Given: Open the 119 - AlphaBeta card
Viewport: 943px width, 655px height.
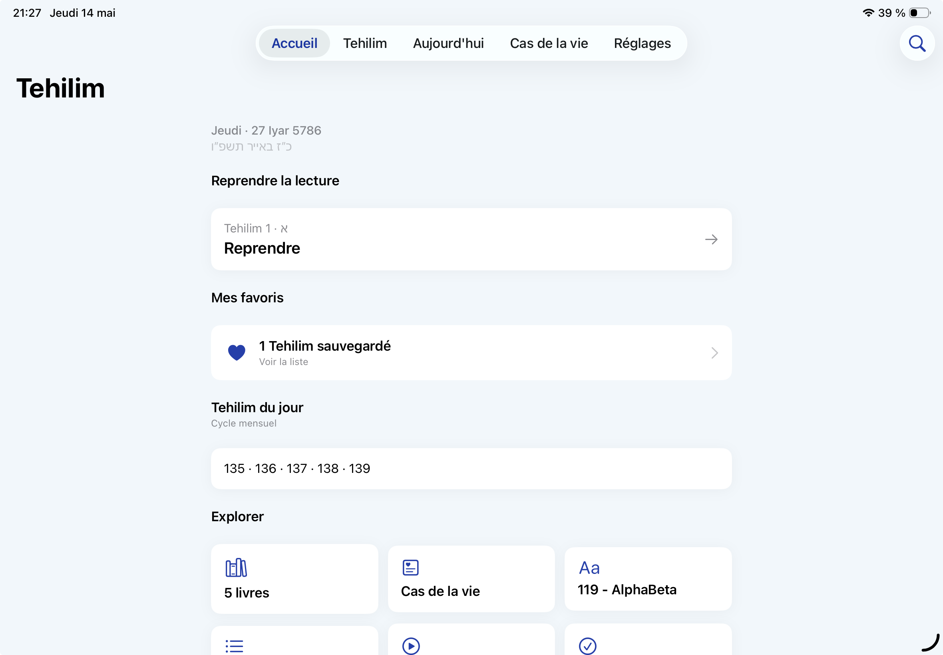Looking at the screenshot, I should click(648, 579).
